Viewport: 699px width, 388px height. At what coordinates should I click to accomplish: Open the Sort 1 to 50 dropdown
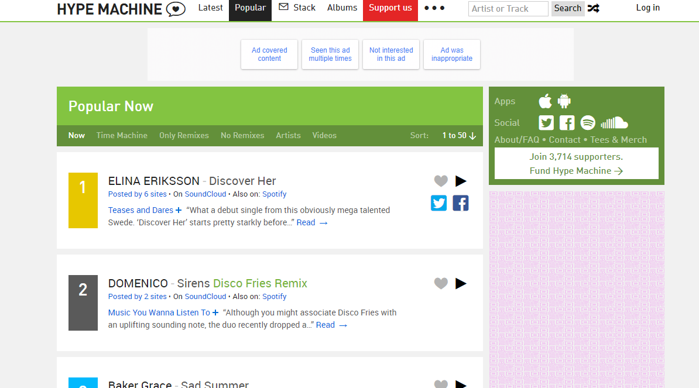coord(459,135)
